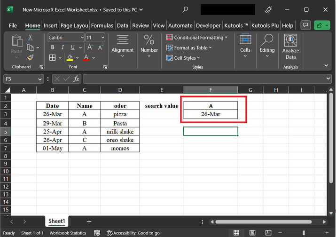Image resolution: width=336 pixels, height=237 pixels.
Task: Toggle Bold formatting
Action: [x=53, y=47]
